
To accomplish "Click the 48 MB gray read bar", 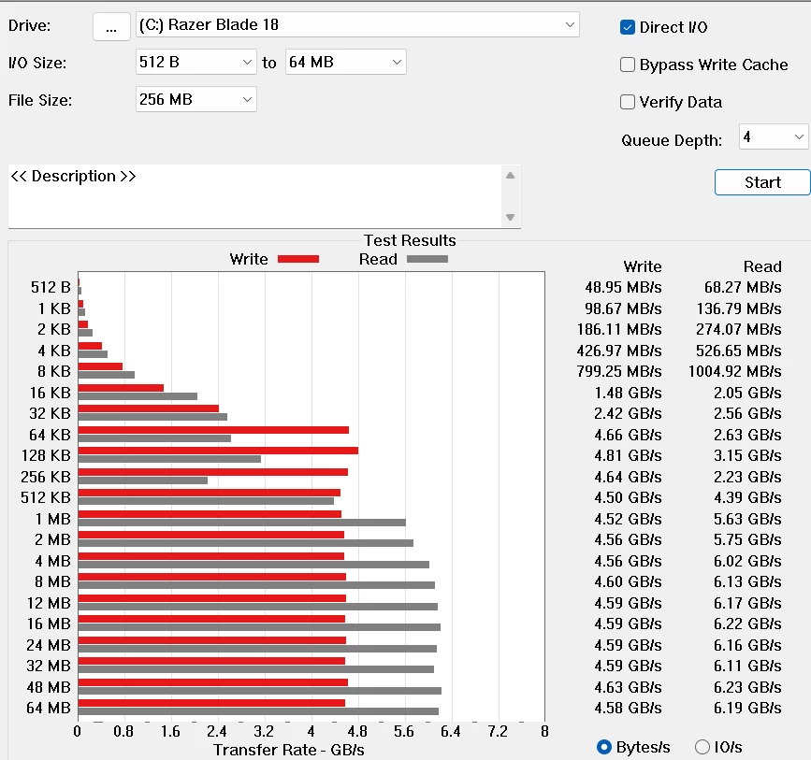I will coord(259,691).
